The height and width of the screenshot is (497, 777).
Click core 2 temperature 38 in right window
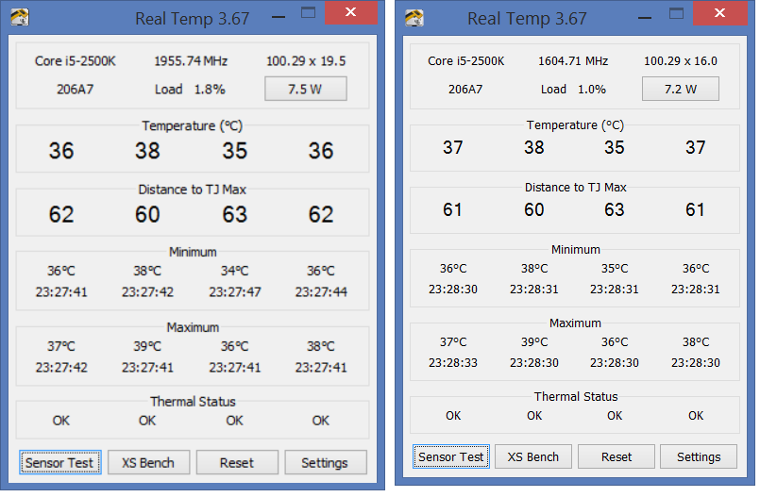click(534, 147)
